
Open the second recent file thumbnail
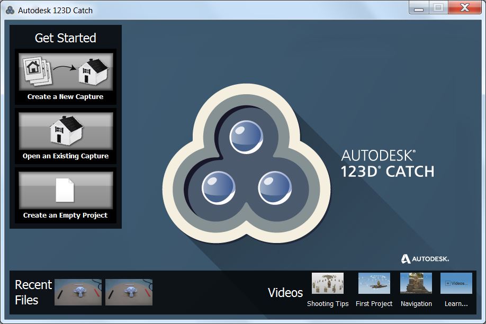129,292
